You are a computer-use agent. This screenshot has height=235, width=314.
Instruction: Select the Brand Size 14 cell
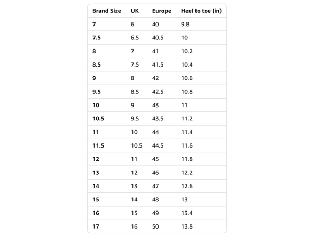[96, 186]
